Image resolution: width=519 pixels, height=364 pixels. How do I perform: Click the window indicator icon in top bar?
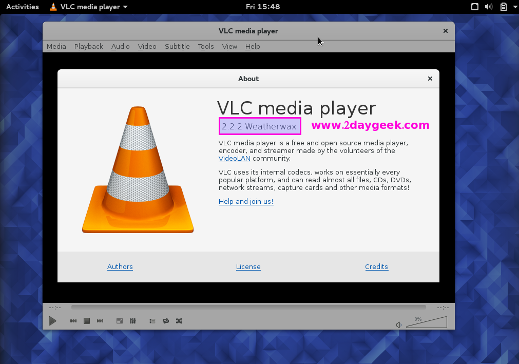(x=475, y=7)
